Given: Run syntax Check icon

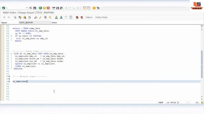Looking at the screenshot, I should coord(36,17).
